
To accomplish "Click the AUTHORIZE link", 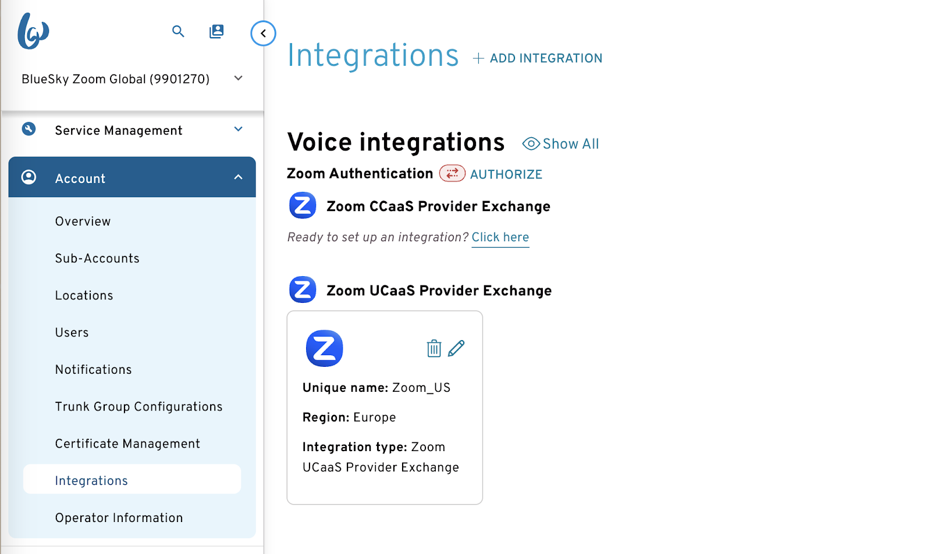I will [506, 174].
